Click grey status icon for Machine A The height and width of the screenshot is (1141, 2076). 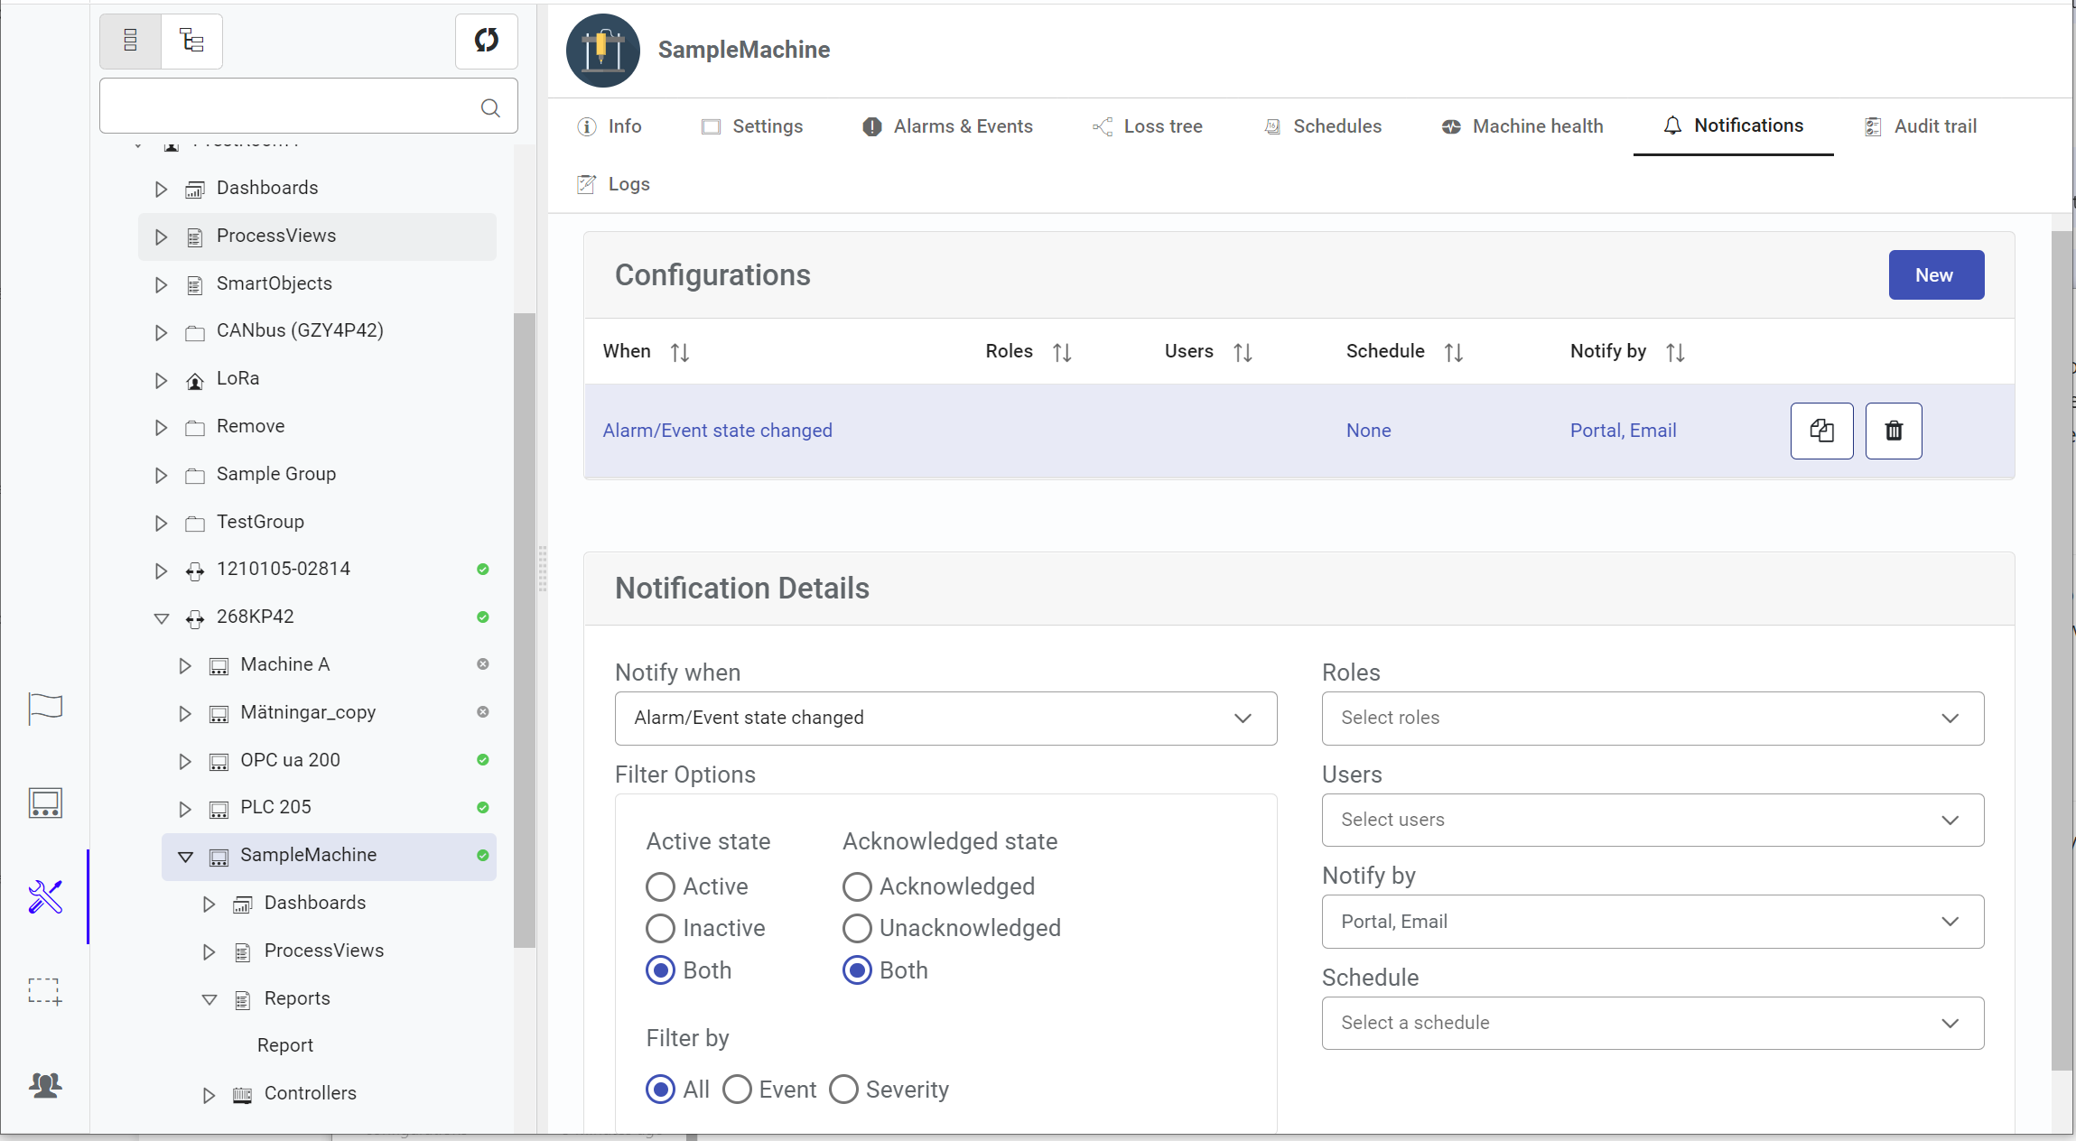pos(483,664)
